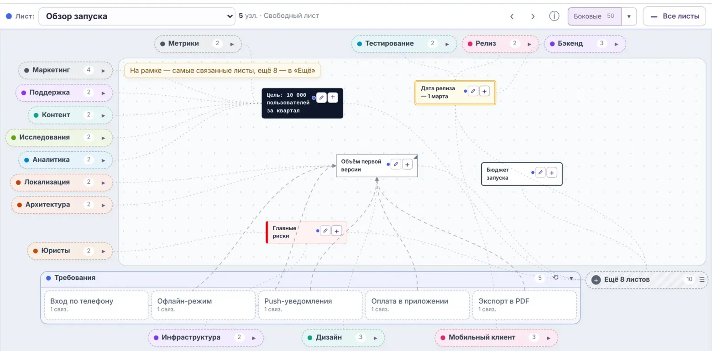Expand the «Метрики» sheet chip arrow
Screen dimensions: 712x351
232,44
